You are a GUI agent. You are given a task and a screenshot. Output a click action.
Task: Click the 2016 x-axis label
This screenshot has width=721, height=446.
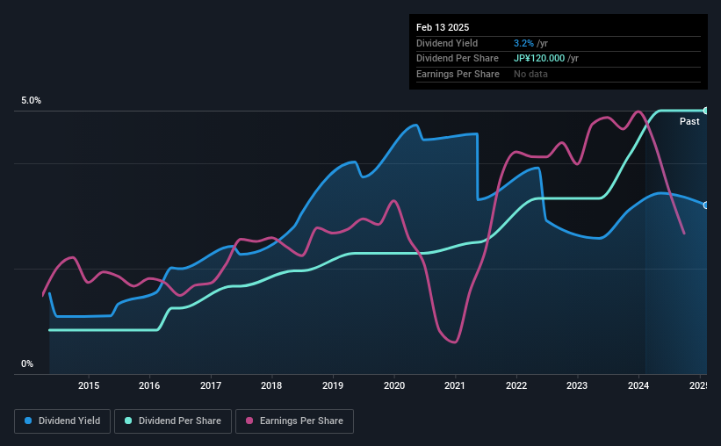(x=149, y=385)
